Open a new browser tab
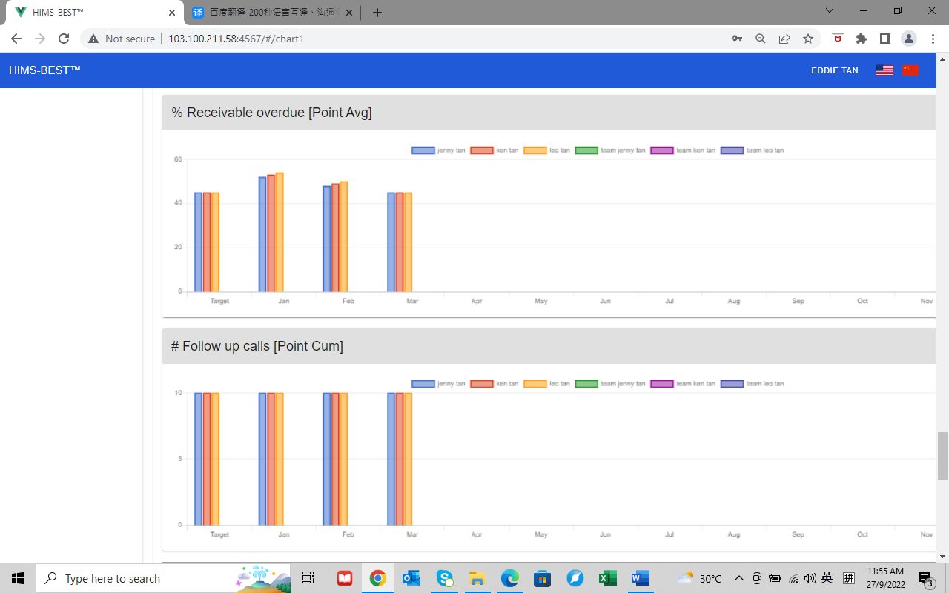 point(377,13)
